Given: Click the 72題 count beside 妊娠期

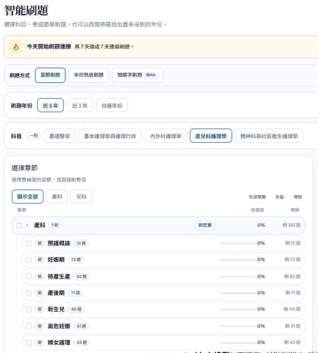Looking at the screenshot, I should [76, 259].
